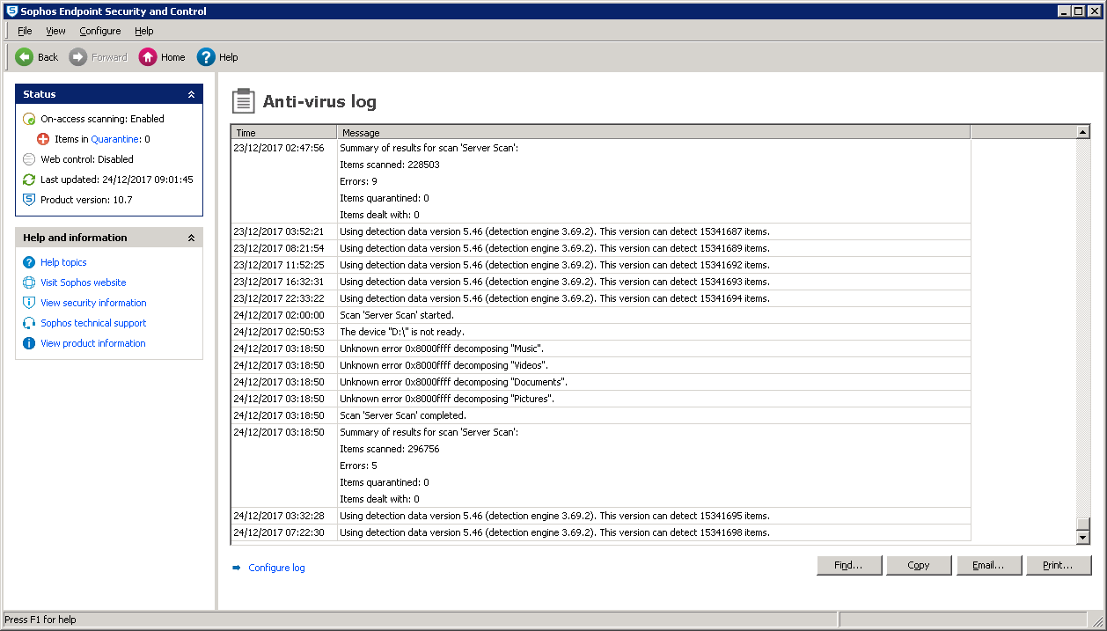The image size is (1107, 631).
Task: Click the 'Errors: 9' line
Action: (x=358, y=181)
